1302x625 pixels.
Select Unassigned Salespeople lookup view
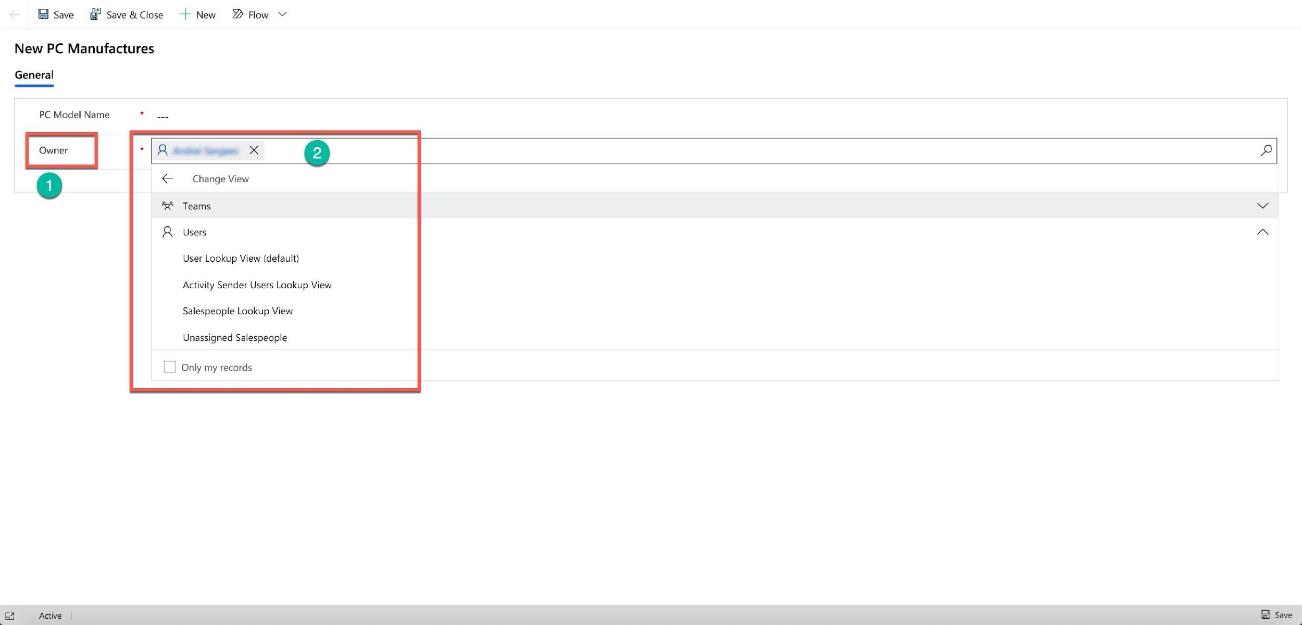click(235, 337)
